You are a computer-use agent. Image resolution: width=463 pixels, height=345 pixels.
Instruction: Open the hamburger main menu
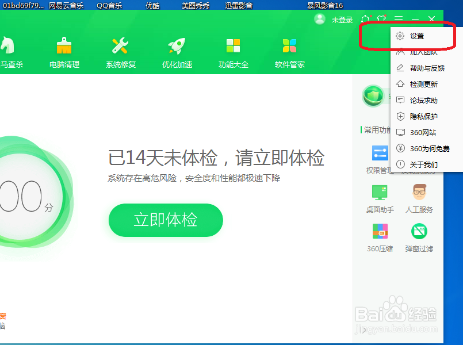click(x=397, y=19)
